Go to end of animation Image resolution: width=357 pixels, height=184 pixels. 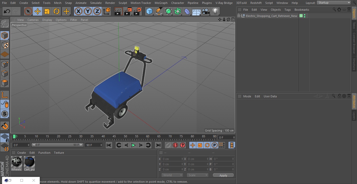158,145
